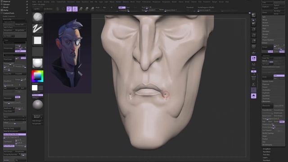
Task: Select the white main color swatch
Action: click(35, 88)
